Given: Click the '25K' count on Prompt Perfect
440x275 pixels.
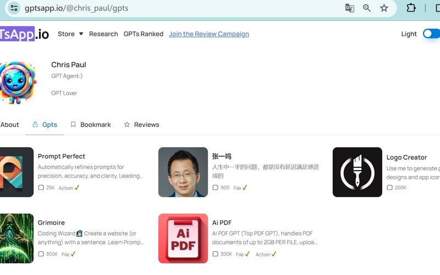Looking at the screenshot, I should (x=51, y=188).
